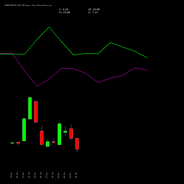Screen dimensions: 184x184
Task: Select the 03 Dec date label
Action: click(70, 175)
